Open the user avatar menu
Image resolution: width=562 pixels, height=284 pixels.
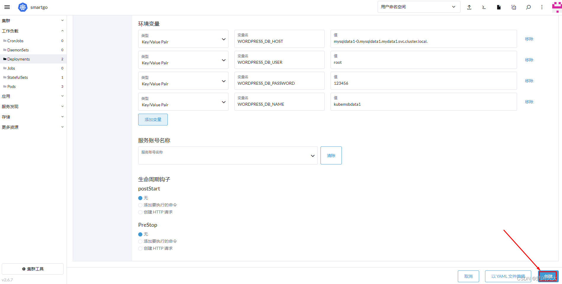557,7
